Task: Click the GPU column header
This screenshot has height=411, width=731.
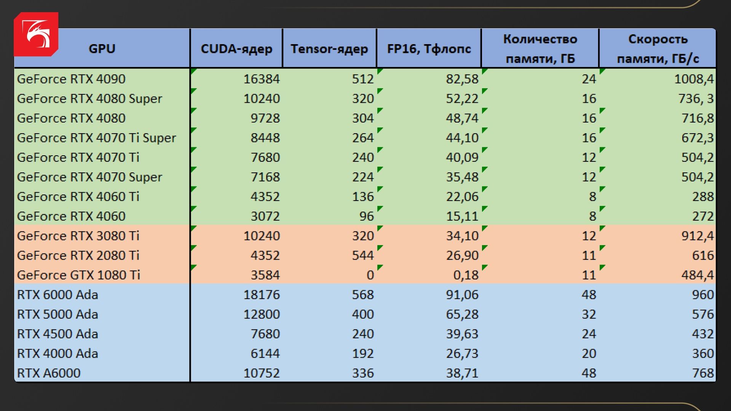Action: coord(102,49)
